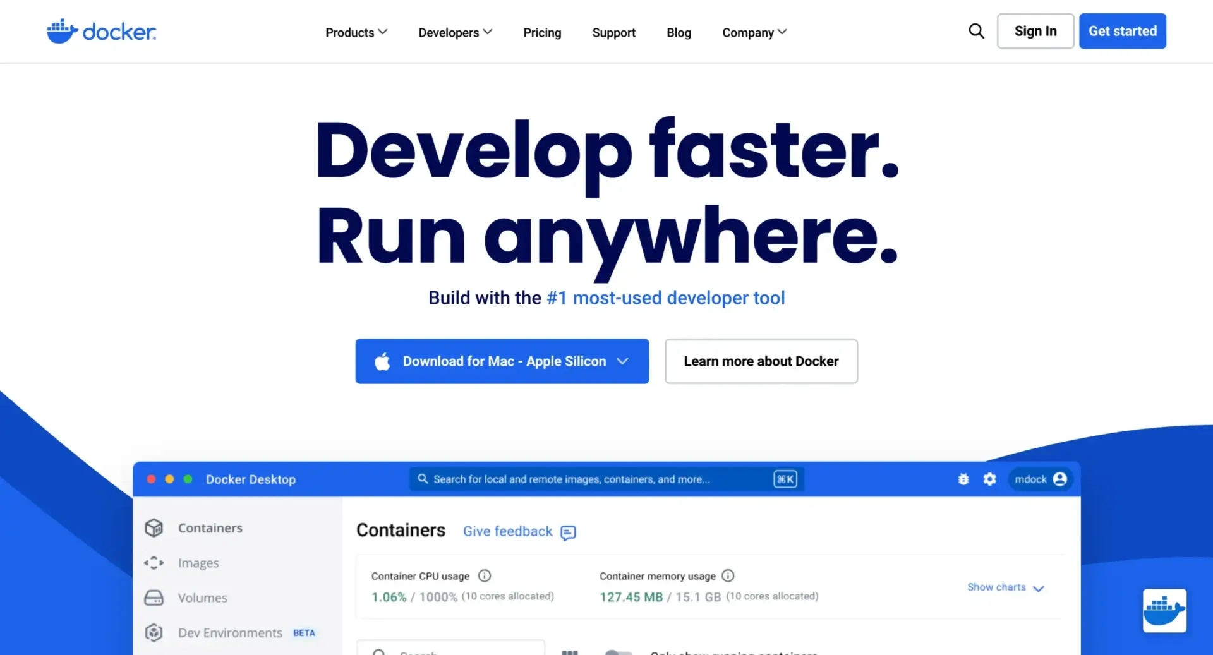This screenshot has height=655, width=1213.
Task: Toggle only show running containers switch
Action: pyautogui.click(x=618, y=652)
